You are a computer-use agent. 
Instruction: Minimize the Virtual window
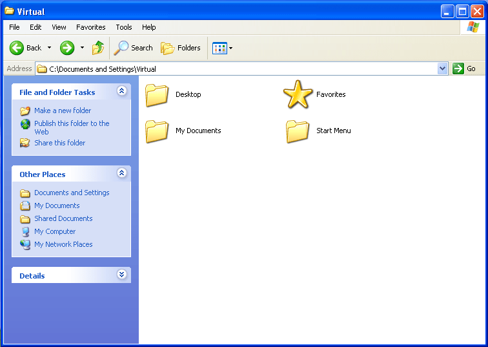pyautogui.click(x=447, y=12)
